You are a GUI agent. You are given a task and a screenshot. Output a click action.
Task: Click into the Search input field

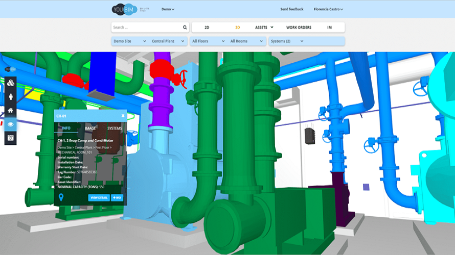(146, 28)
